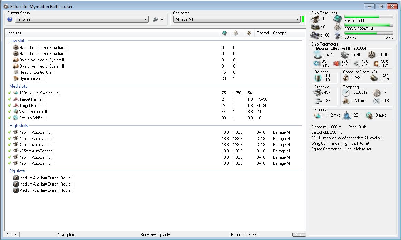Open the Character All level V dropdown
The height and width of the screenshot is (240, 401).
point(236,19)
